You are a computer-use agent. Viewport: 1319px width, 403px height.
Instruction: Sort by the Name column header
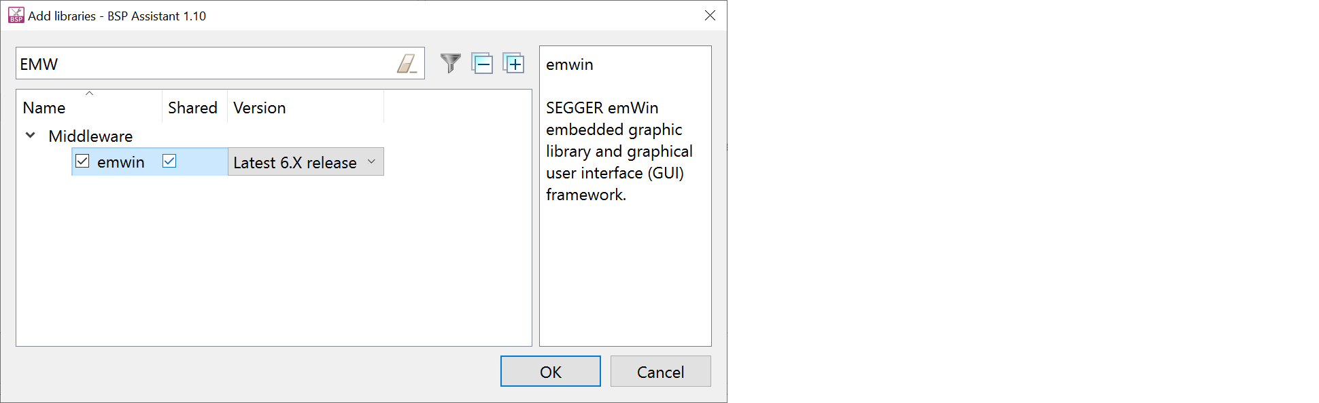[44, 108]
